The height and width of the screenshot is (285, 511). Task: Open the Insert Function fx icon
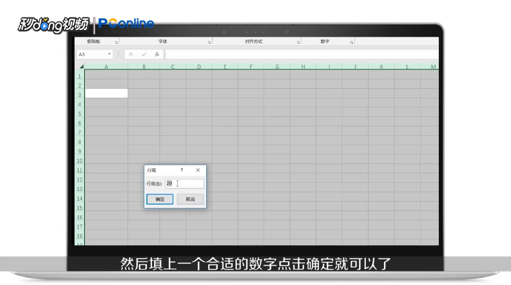[157, 54]
